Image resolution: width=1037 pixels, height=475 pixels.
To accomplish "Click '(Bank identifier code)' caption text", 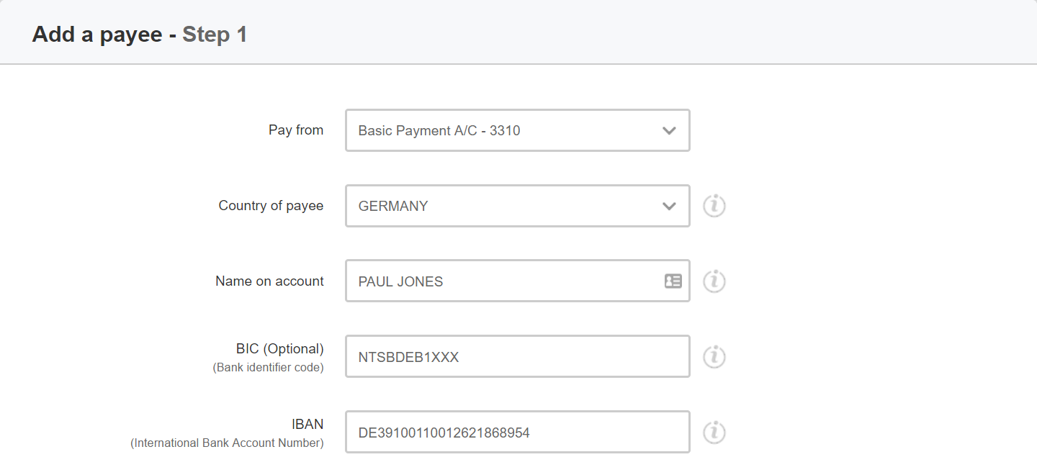I will [x=268, y=368].
